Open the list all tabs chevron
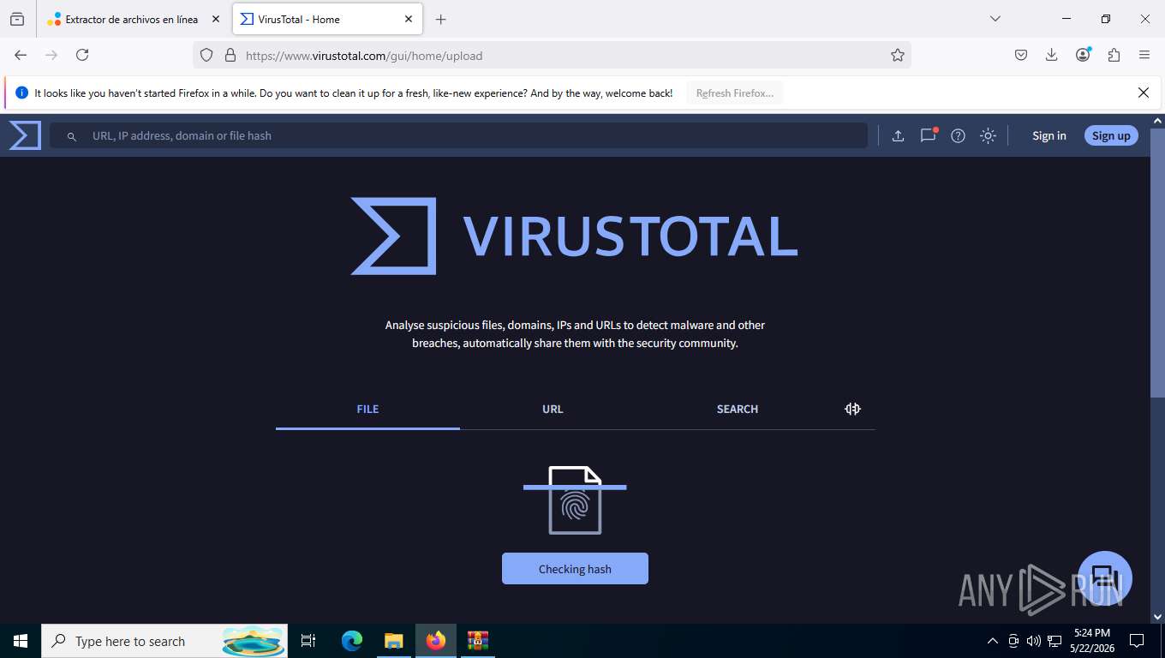The image size is (1165, 658). click(x=995, y=19)
